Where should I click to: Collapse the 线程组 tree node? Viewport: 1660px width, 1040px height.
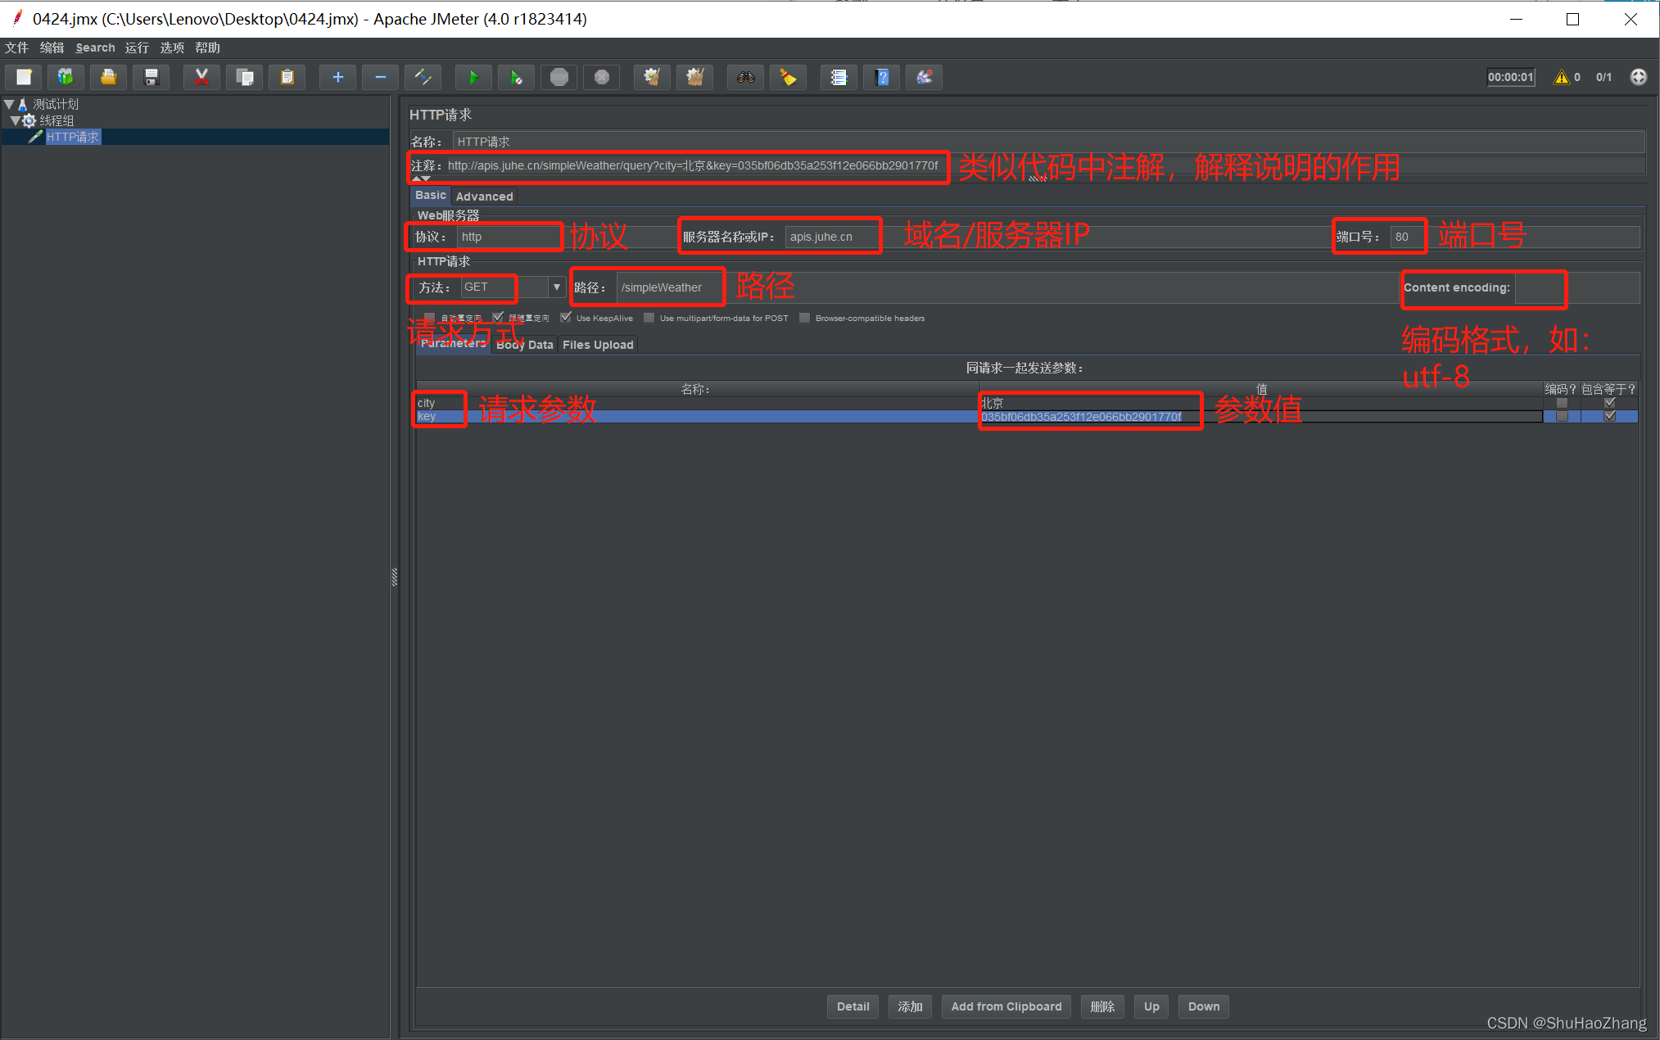coord(15,120)
